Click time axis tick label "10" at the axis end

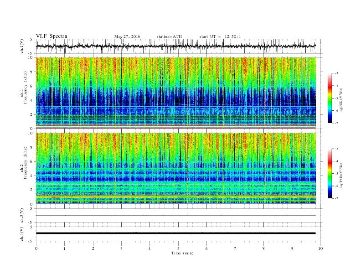pos(320,248)
